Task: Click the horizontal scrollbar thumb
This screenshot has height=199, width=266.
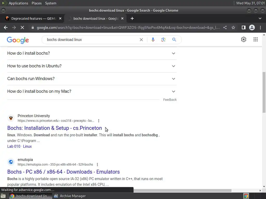Action: click(182, 190)
